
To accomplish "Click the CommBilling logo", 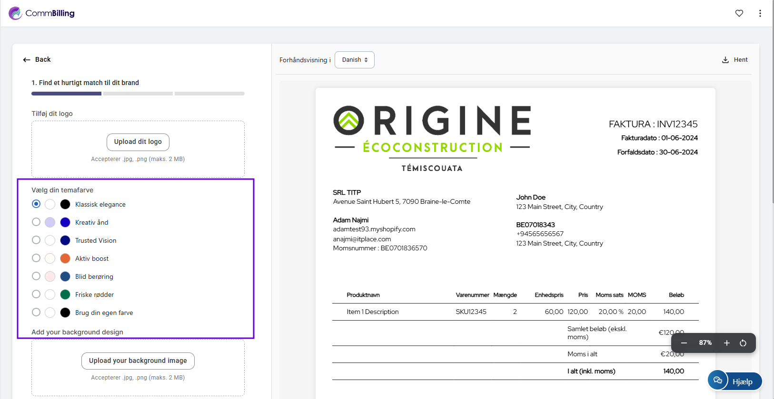I will [42, 13].
